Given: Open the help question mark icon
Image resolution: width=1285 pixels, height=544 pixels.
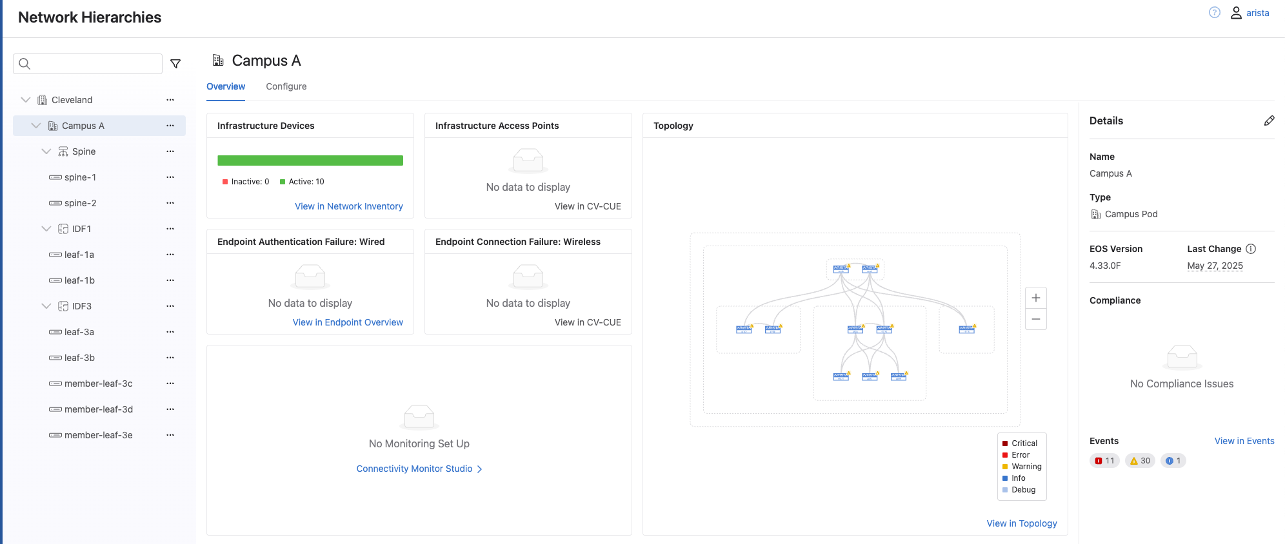Looking at the screenshot, I should 1214,13.
